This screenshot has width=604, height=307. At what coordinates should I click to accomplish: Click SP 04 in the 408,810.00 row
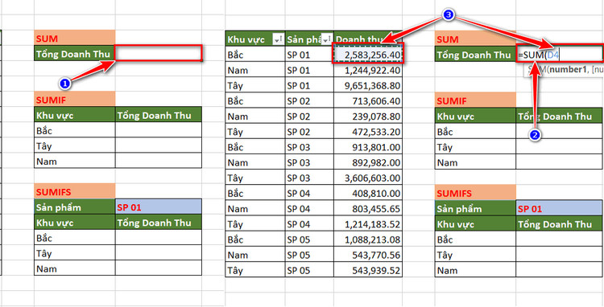tap(309, 193)
